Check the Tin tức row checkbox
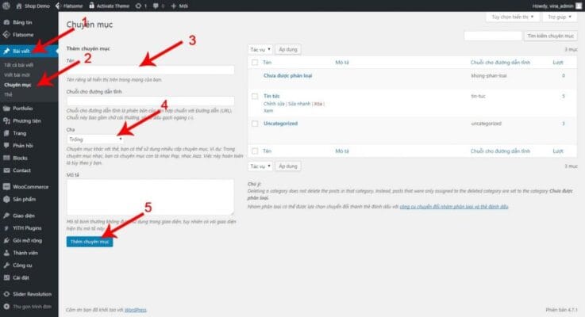This screenshot has width=585, height=317. pos(255,97)
